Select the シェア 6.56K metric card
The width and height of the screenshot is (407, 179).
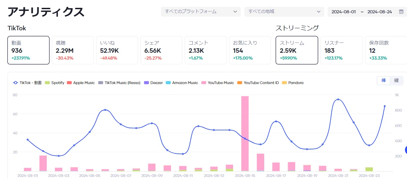pos(161,50)
